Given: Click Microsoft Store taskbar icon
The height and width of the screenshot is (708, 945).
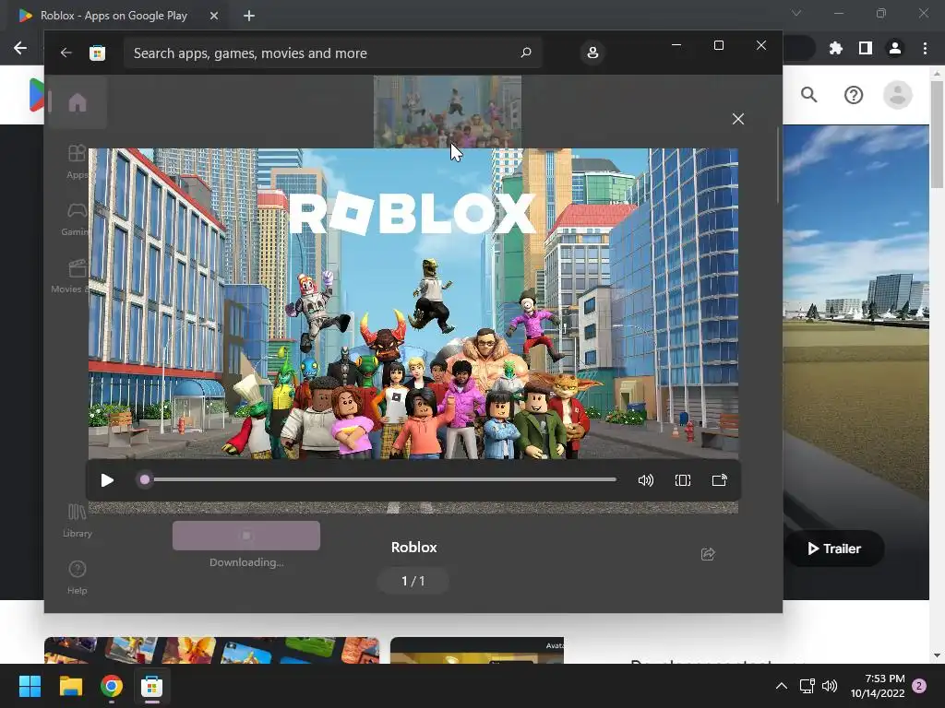Looking at the screenshot, I should (x=152, y=686).
